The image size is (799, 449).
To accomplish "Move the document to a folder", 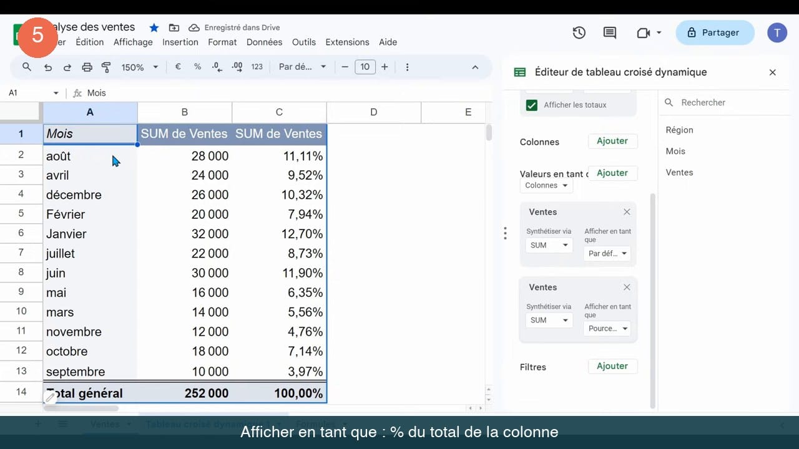I will 174,27.
